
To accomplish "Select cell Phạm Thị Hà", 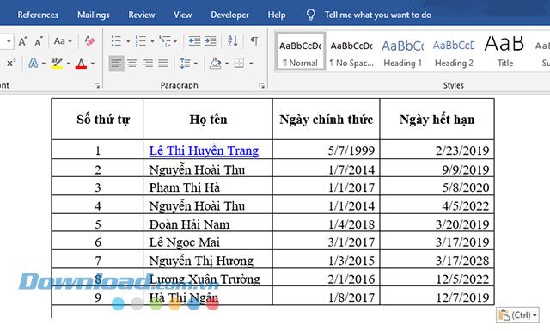I will pos(208,187).
